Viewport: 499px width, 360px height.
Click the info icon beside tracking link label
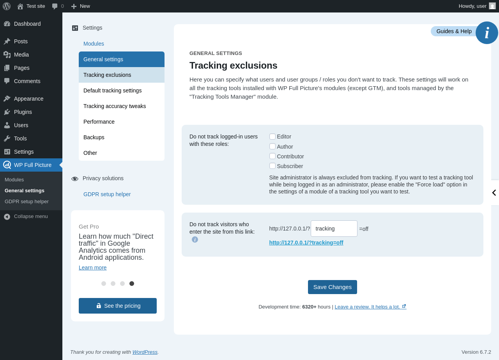[195, 239]
